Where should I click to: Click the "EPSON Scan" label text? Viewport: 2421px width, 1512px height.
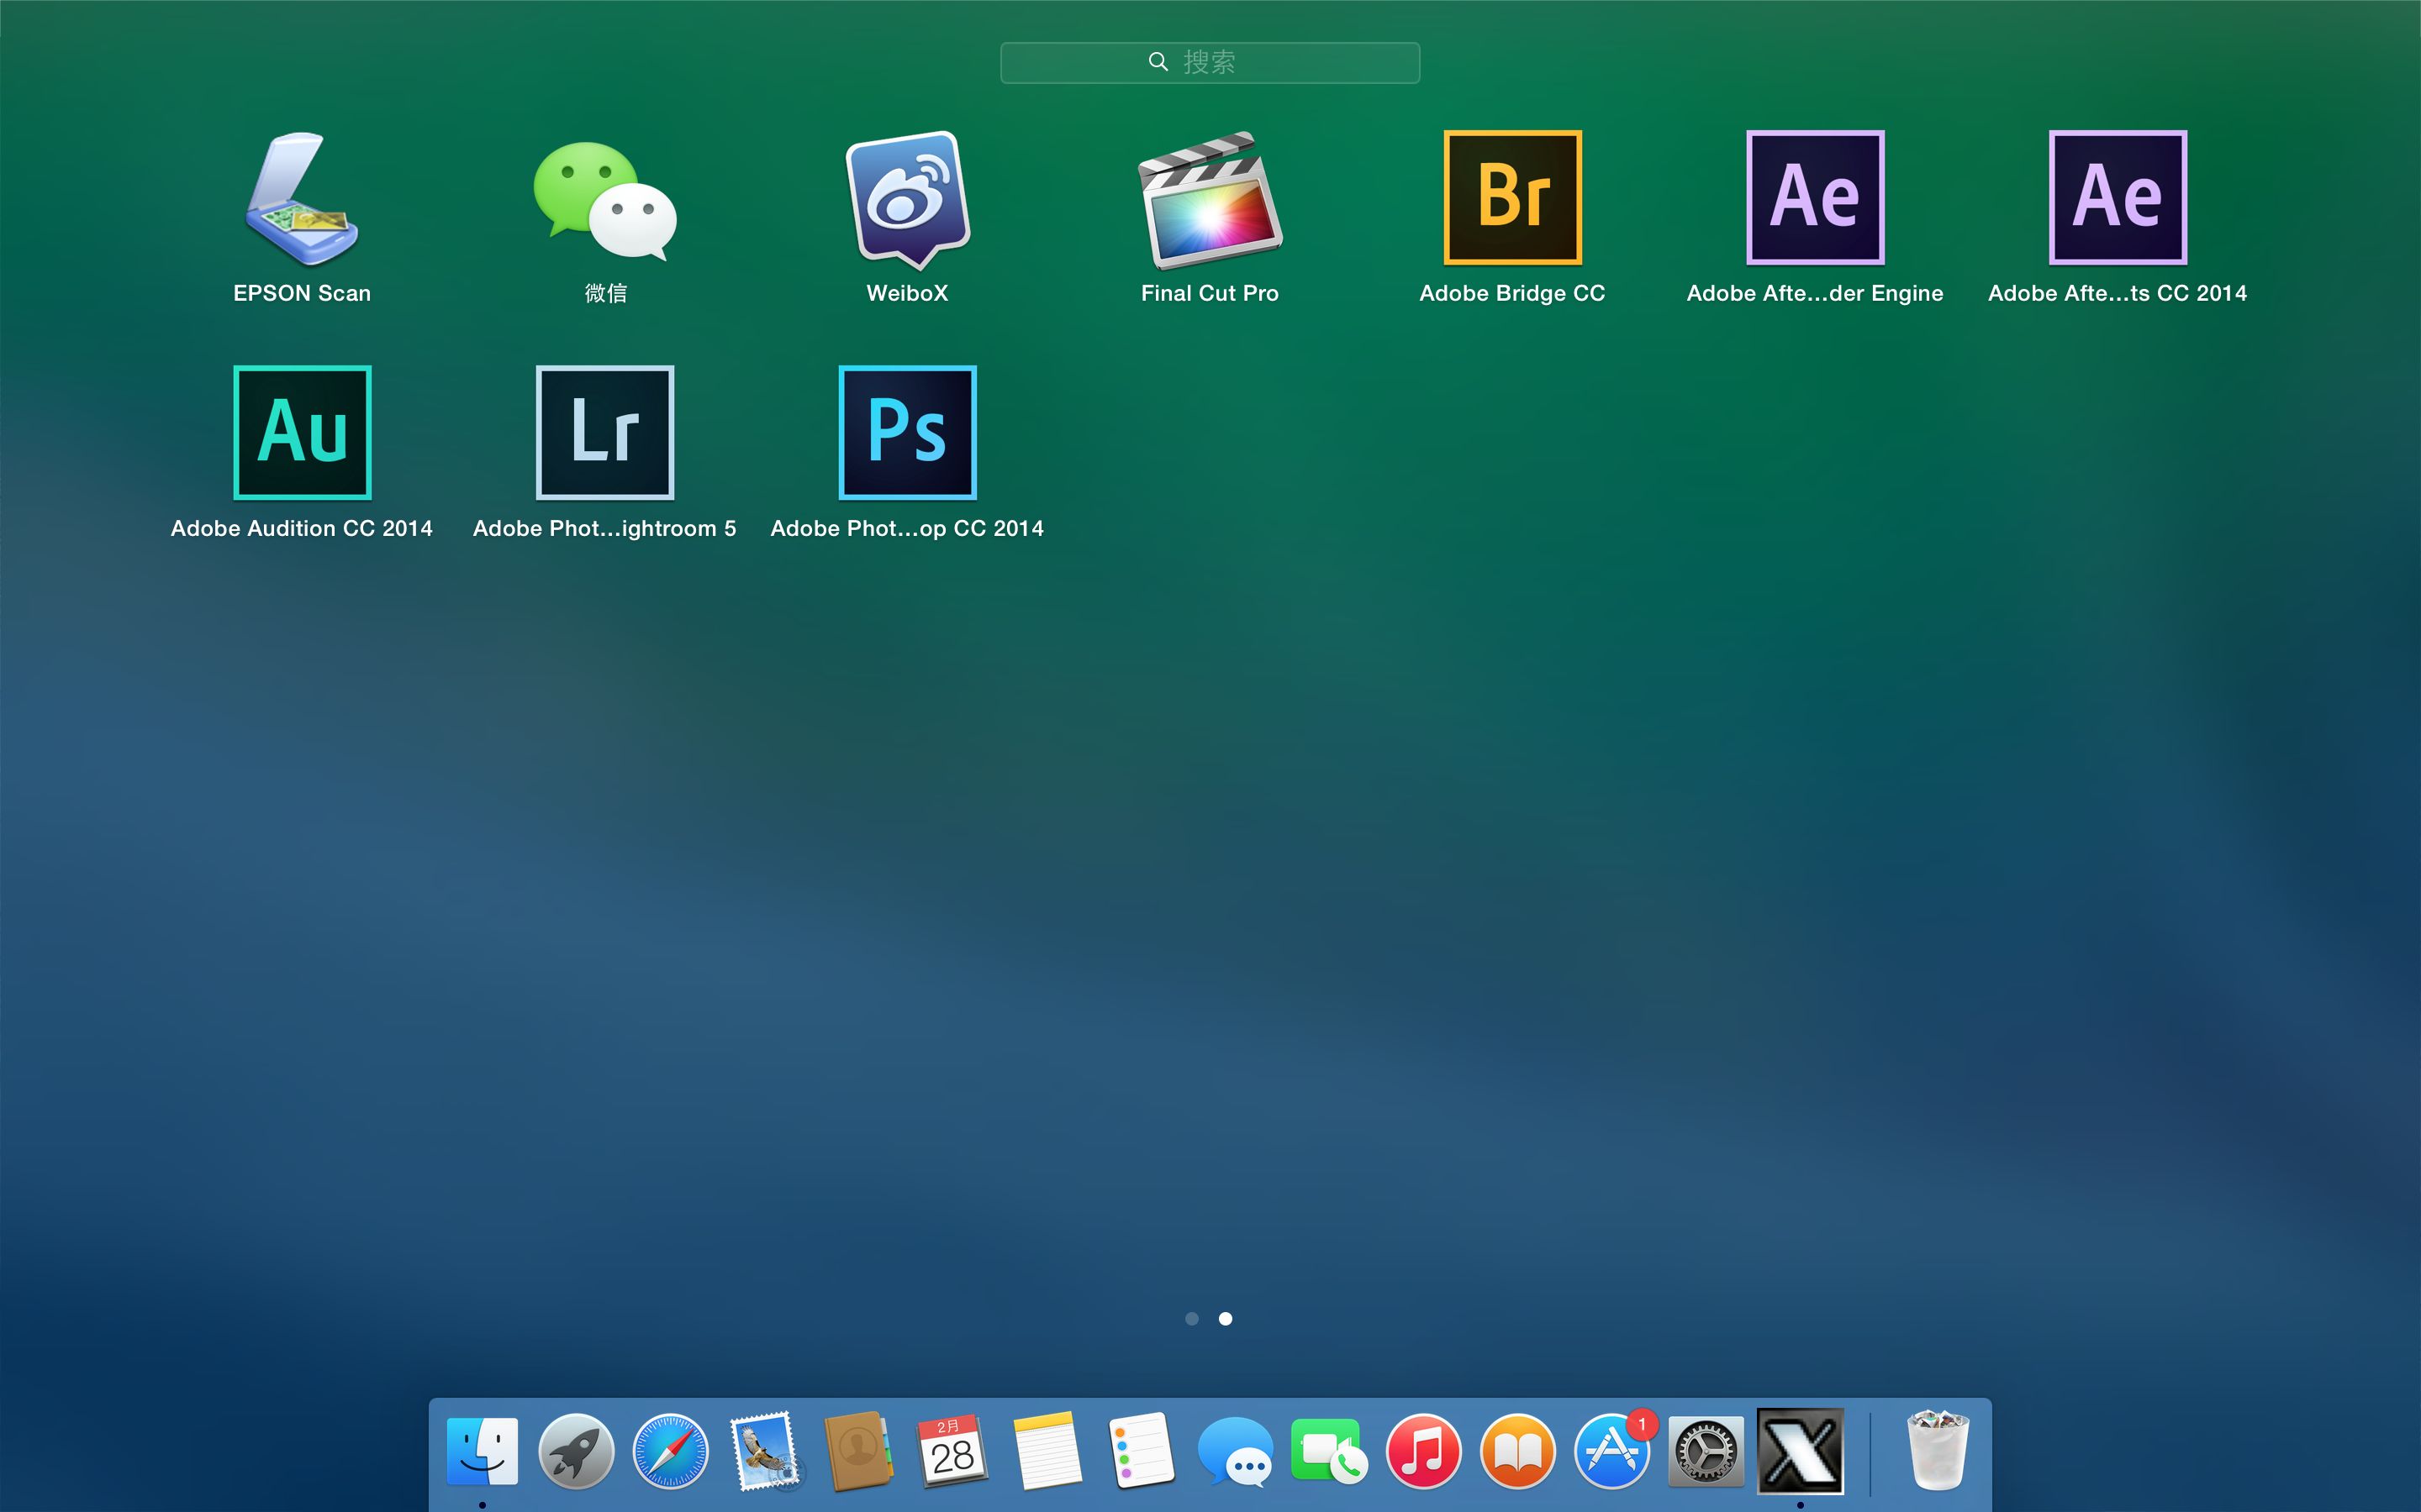[302, 293]
